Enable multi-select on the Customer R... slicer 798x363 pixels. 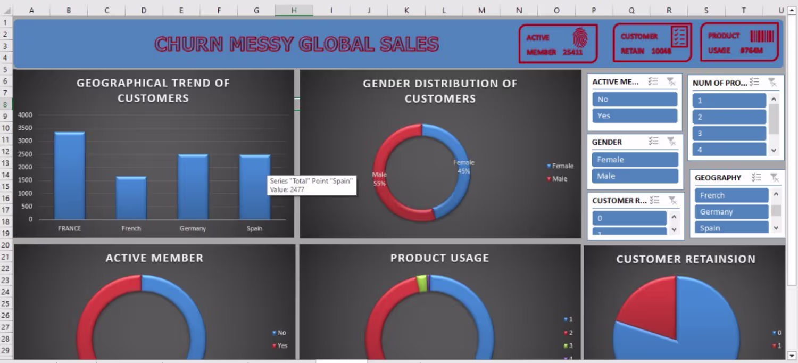654,200
